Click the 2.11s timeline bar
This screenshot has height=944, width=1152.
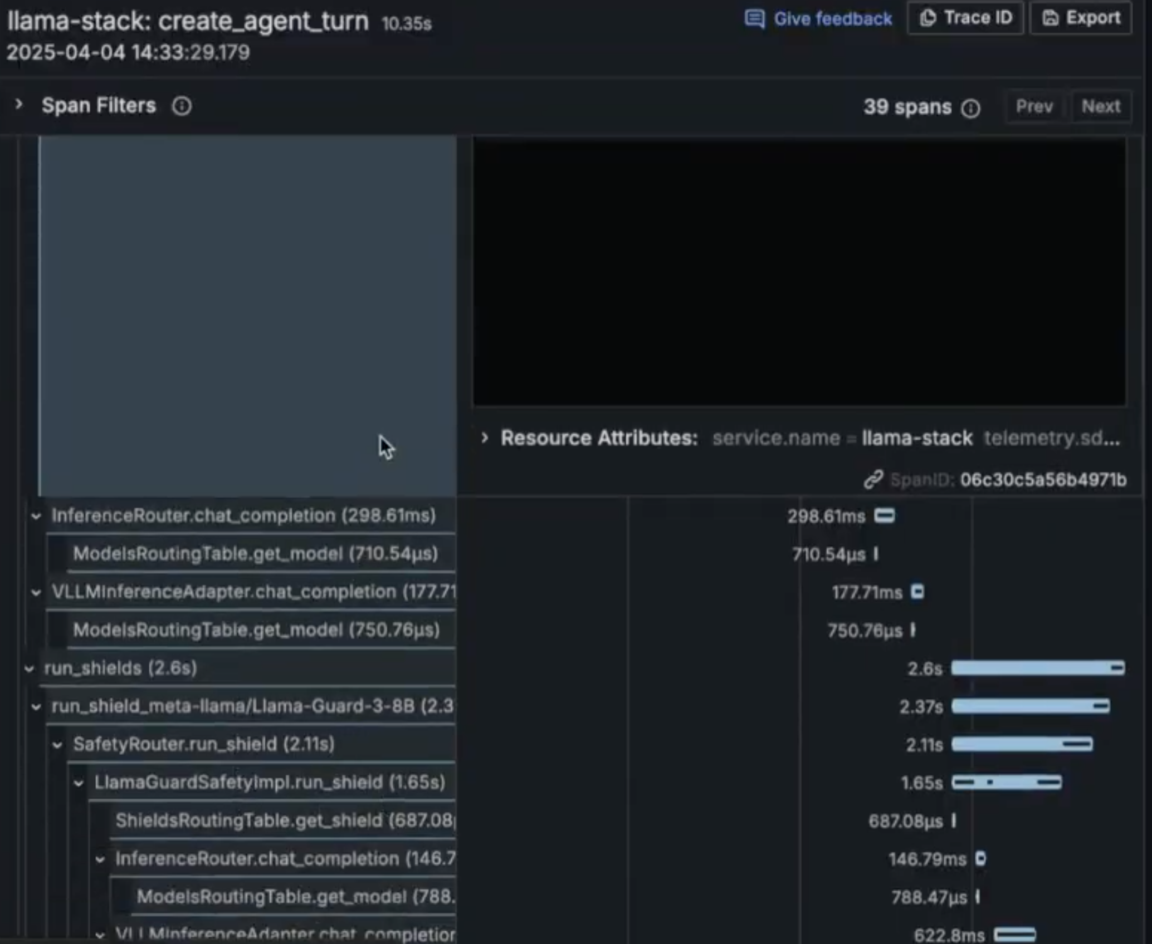tap(1022, 744)
